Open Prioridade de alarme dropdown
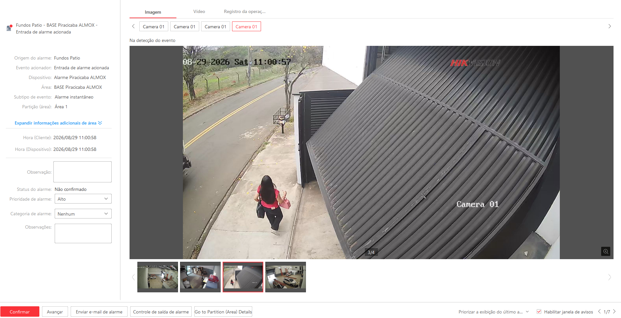Viewport: 621px width, 318px height. click(x=83, y=199)
